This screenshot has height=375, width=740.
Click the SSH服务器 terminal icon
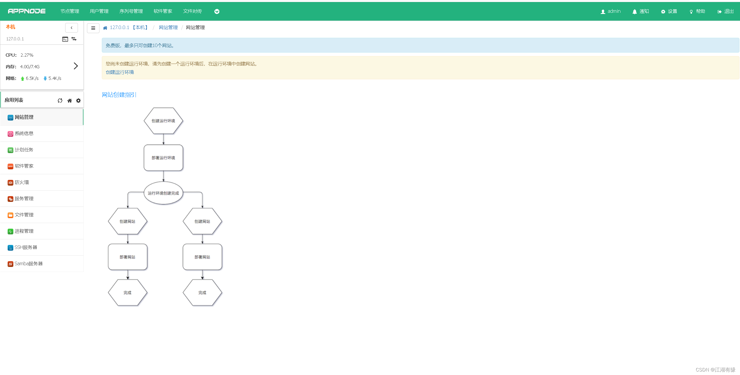coord(10,247)
